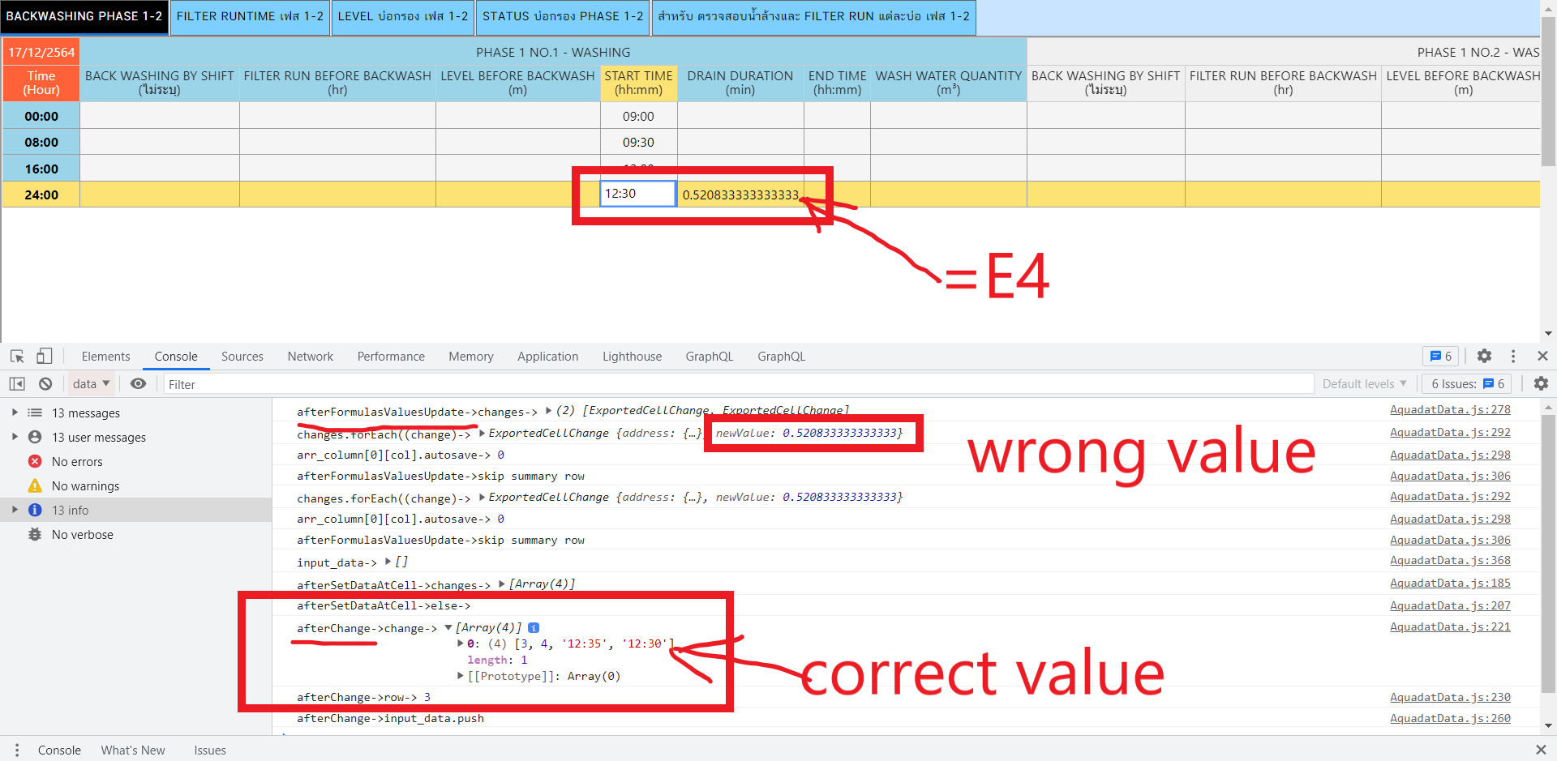Open the DevTools three-dot menu
1557x761 pixels.
(x=1513, y=357)
